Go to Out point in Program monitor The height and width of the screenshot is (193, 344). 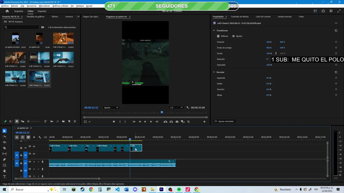(157, 122)
